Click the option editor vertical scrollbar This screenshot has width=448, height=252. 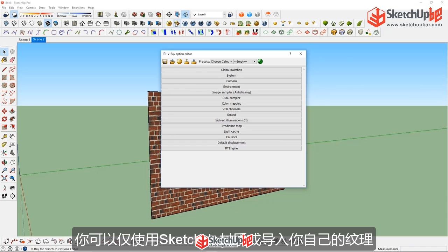(x=304, y=127)
